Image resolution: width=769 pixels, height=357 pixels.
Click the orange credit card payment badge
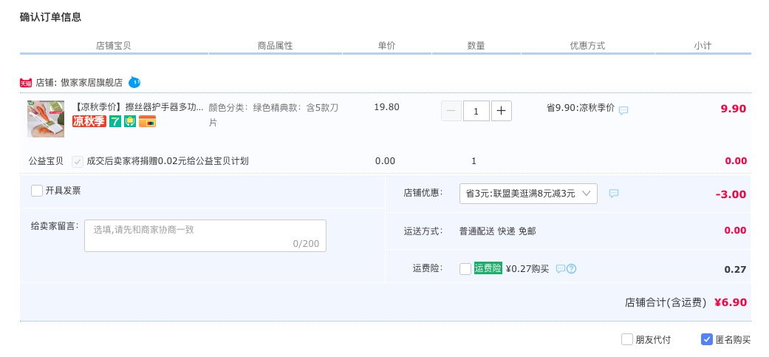point(147,121)
